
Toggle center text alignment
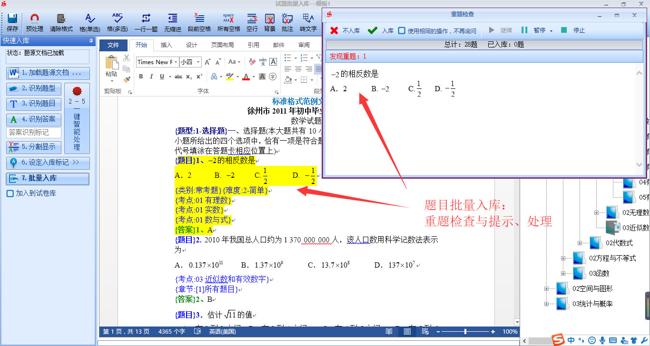[x=298, y=69]
